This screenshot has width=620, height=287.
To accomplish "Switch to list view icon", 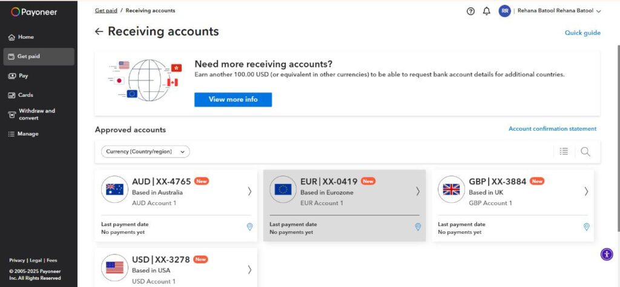I will coord(564,151).
